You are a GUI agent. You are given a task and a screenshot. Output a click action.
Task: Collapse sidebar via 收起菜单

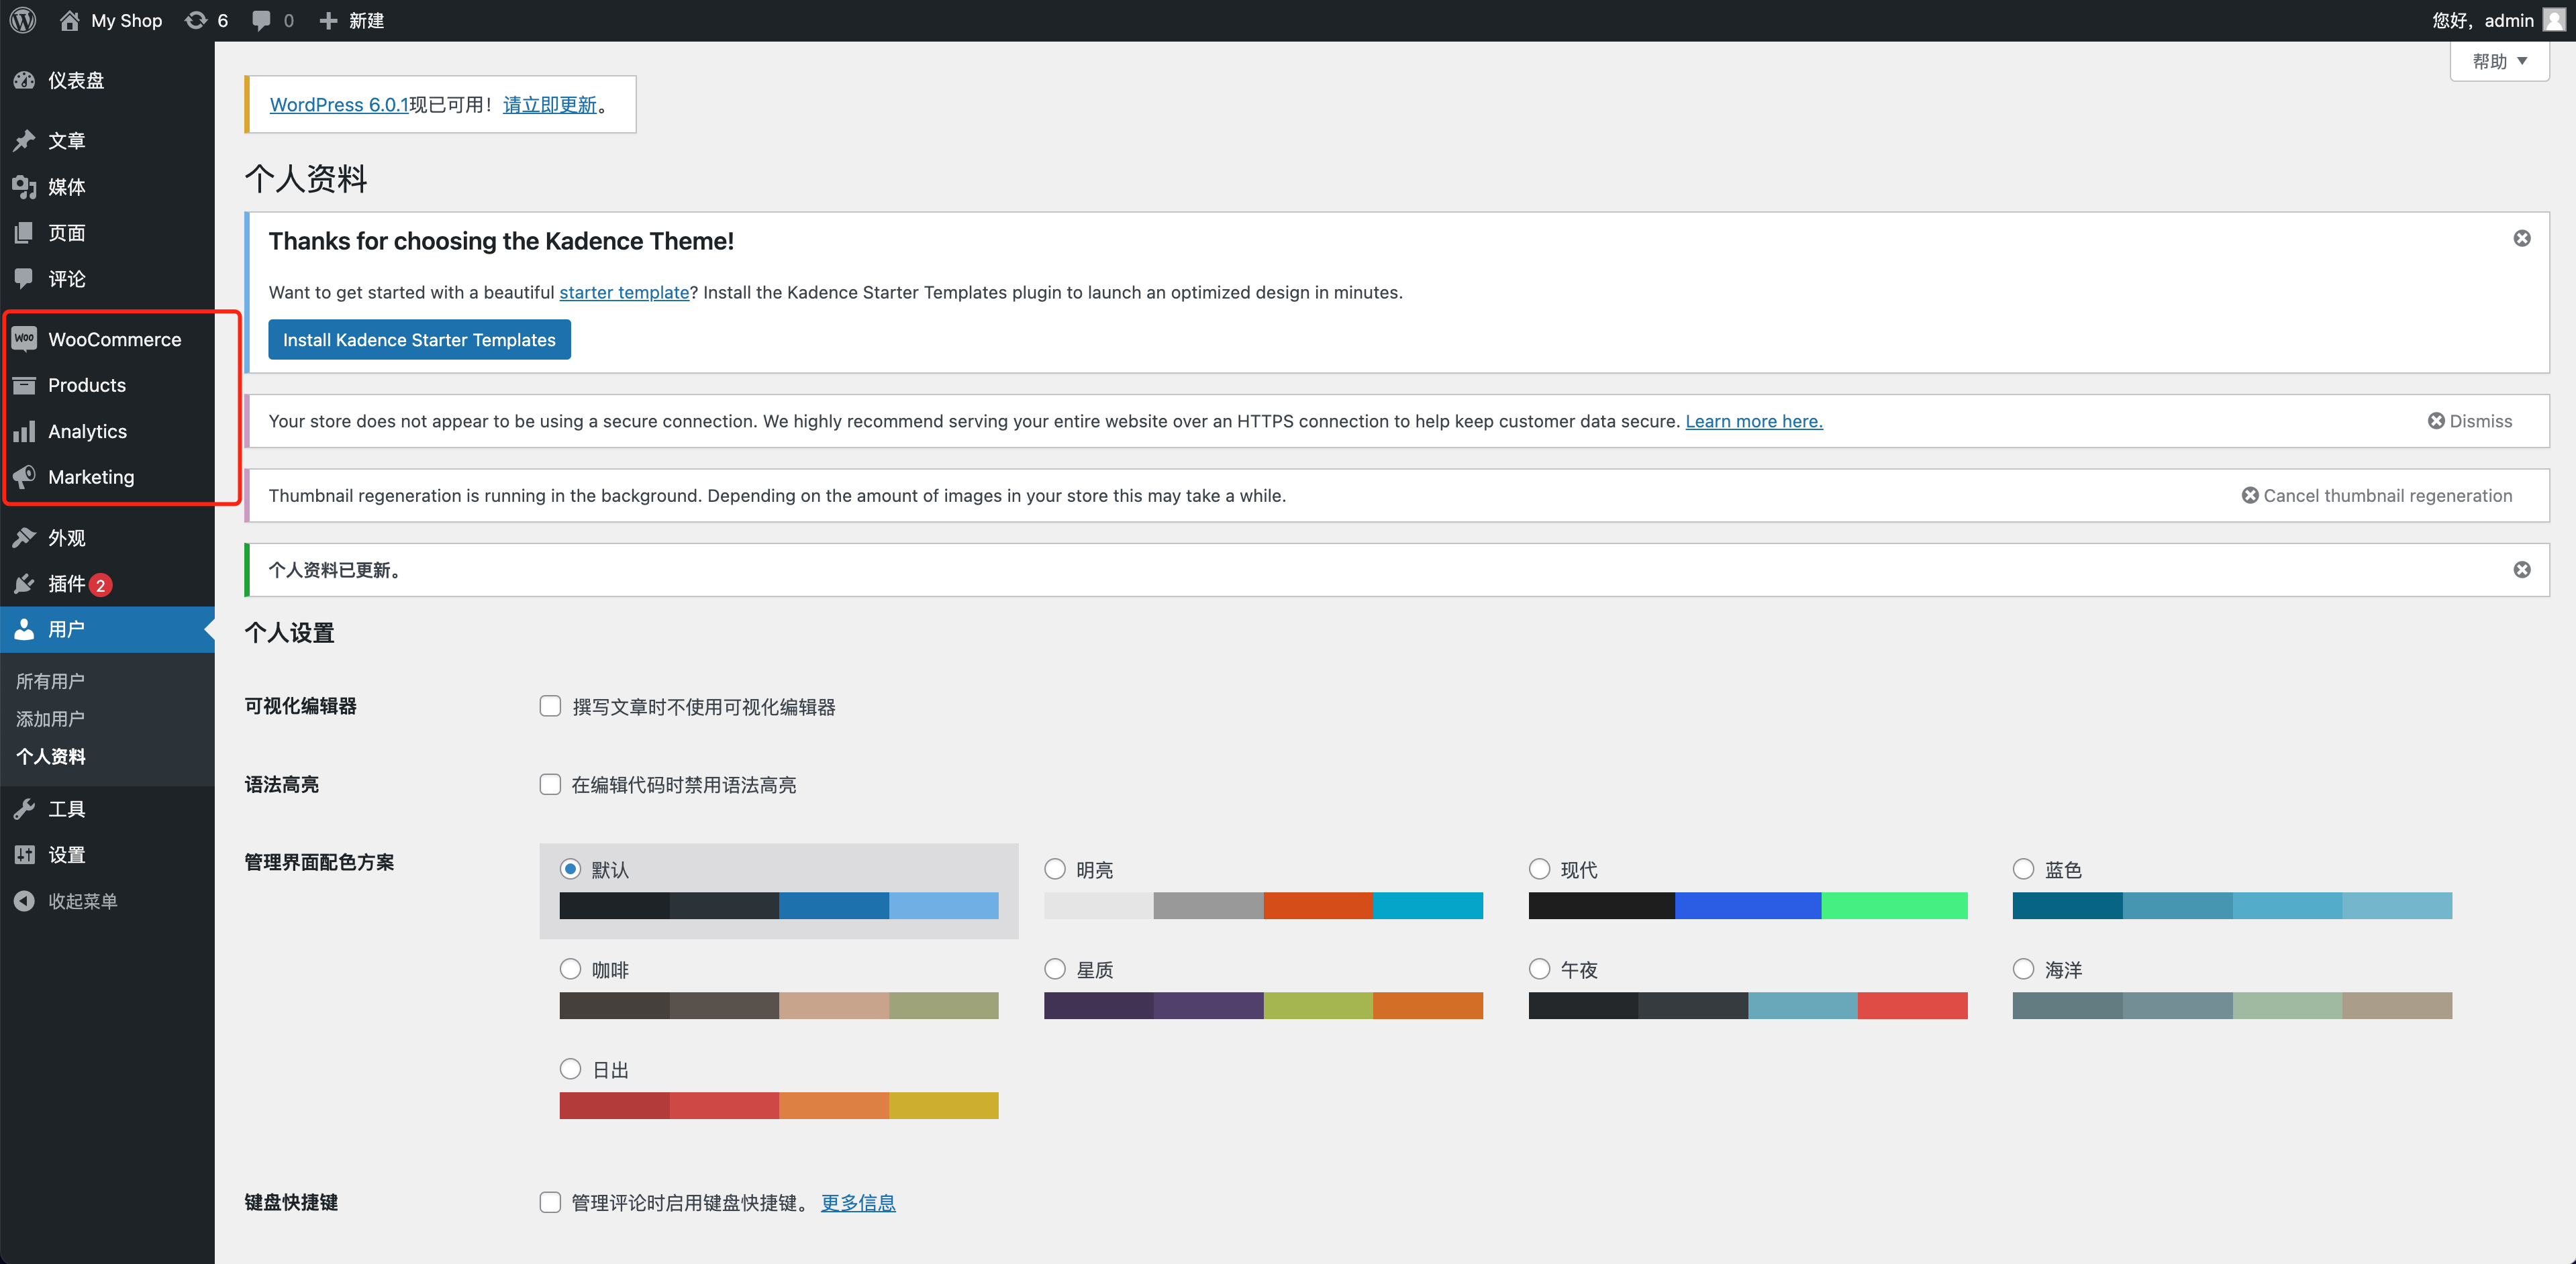[x=82, y=900]
